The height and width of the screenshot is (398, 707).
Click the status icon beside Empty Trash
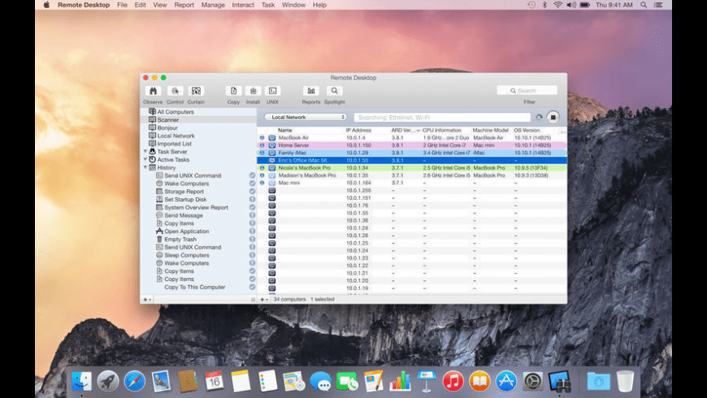252,240
